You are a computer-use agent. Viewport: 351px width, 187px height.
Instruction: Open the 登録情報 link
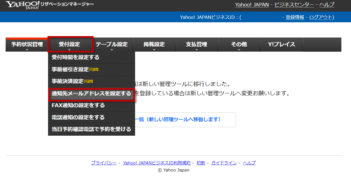(x=295, y=17)
